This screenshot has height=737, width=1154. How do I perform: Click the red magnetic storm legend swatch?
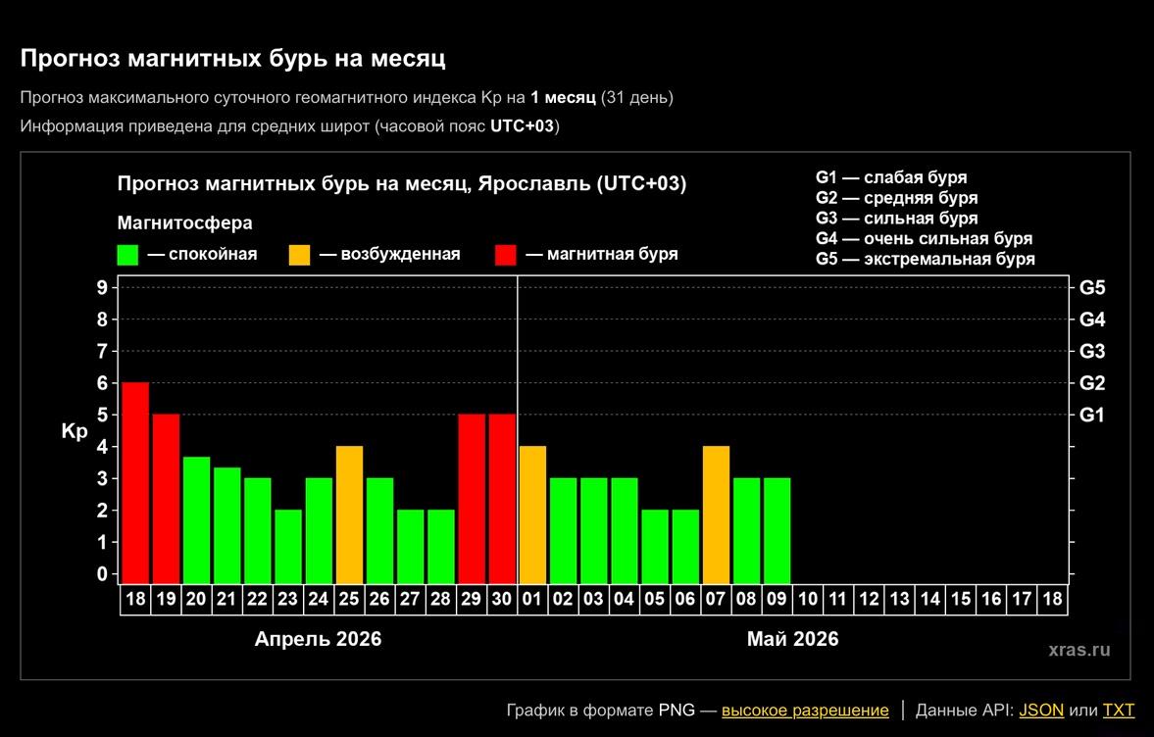pos(505,255)
